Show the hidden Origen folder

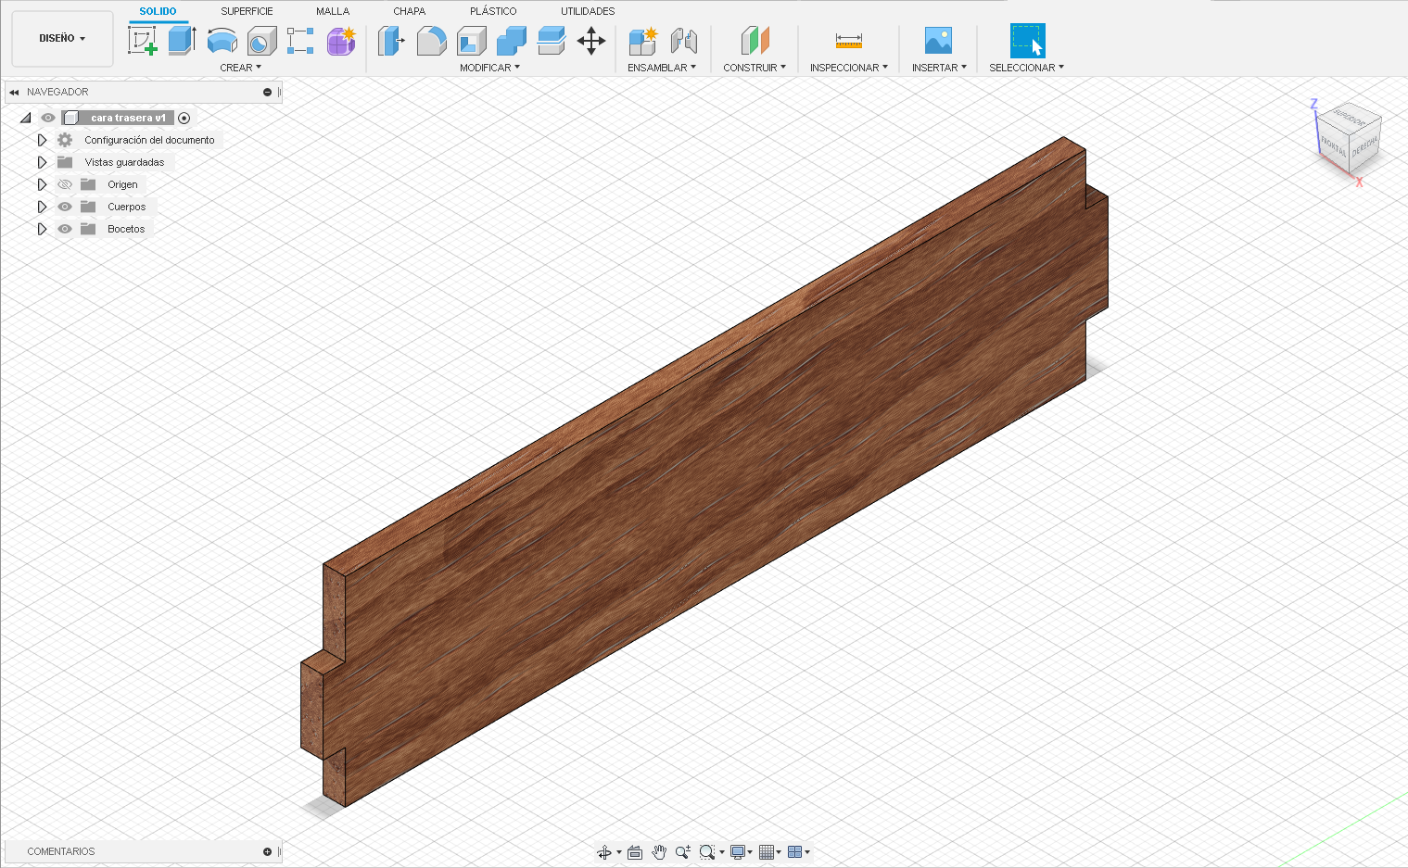(65, 184)
